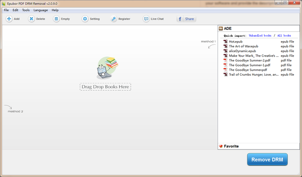Click the Delete cross icon
Viewport: 302px width, 177px height.
click(x=32, y=19)
